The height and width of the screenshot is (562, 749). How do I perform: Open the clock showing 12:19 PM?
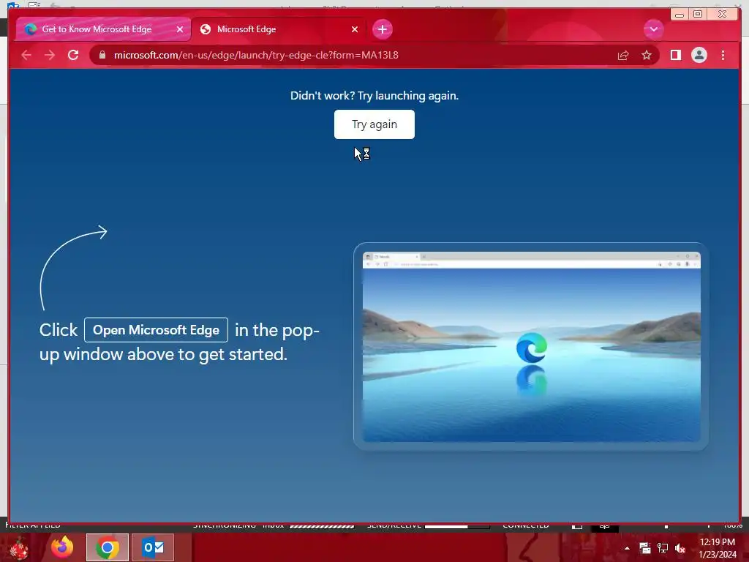coord(718,548)
